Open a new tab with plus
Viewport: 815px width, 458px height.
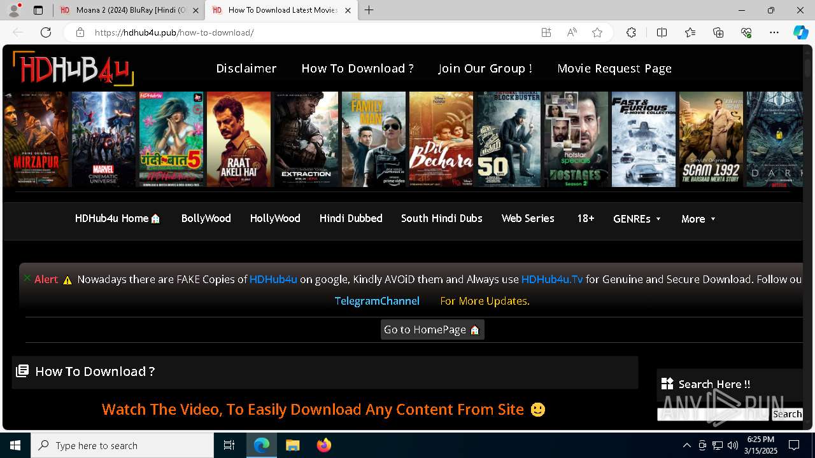pyautogui.click(x=369, y=10)
